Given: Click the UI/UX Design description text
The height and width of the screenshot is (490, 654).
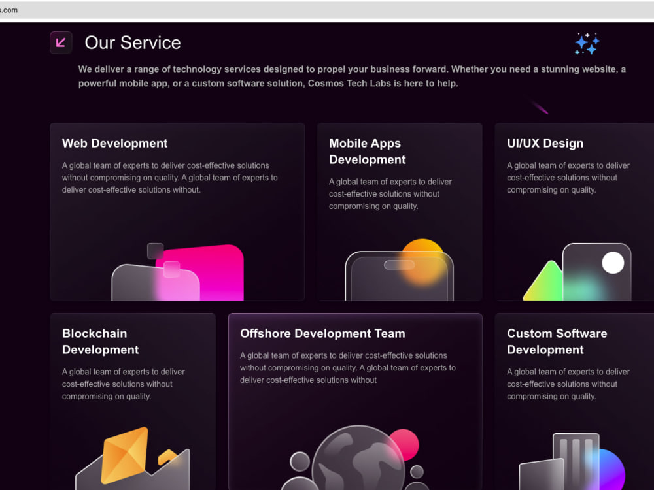Looking at the screenshot, I should tap(568, 178).
